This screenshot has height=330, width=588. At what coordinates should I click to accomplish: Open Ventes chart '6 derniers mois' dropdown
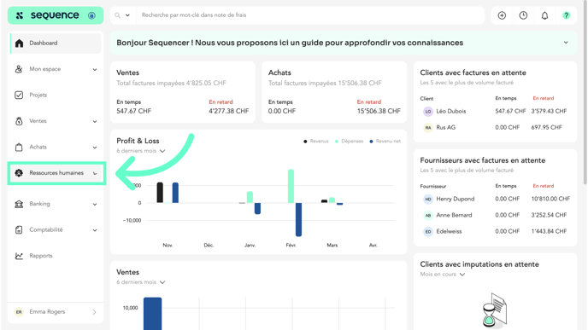tap(141, 282)
